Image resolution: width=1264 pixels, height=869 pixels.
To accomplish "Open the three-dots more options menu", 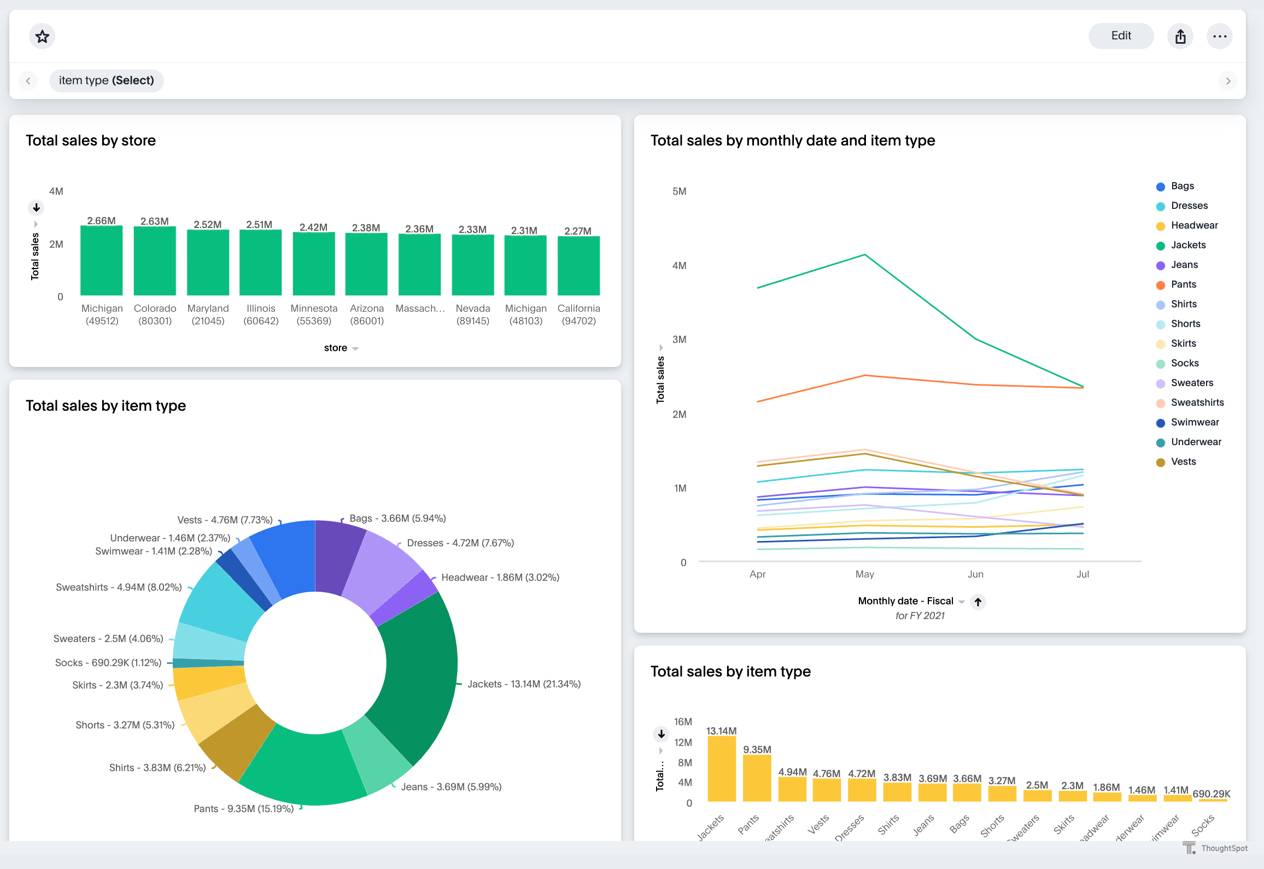I will (x=1219, y=37).
